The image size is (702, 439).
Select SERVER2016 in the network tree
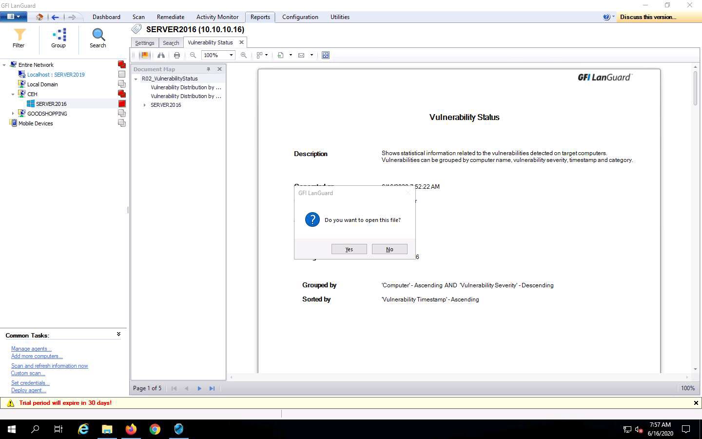[51, 104]
